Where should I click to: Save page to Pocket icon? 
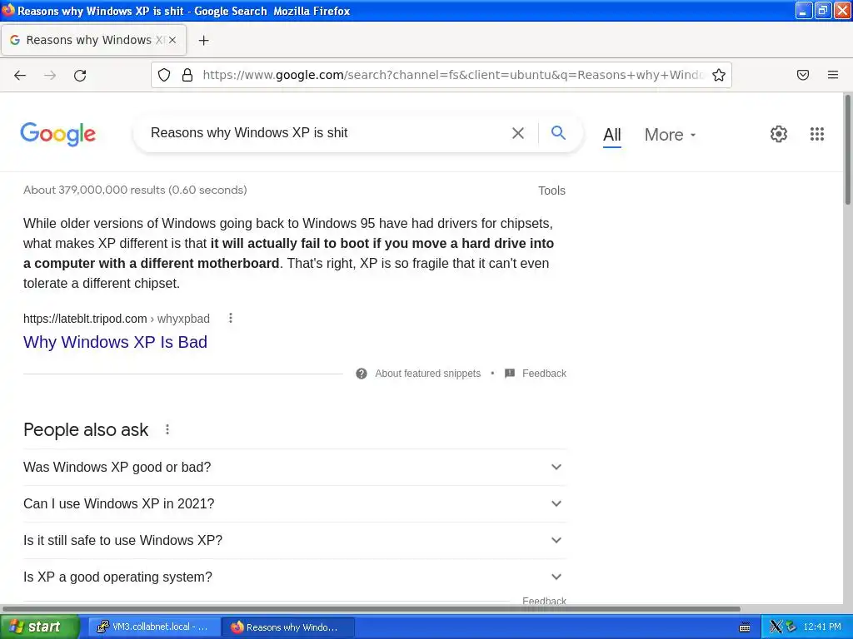tap(803, 75)
